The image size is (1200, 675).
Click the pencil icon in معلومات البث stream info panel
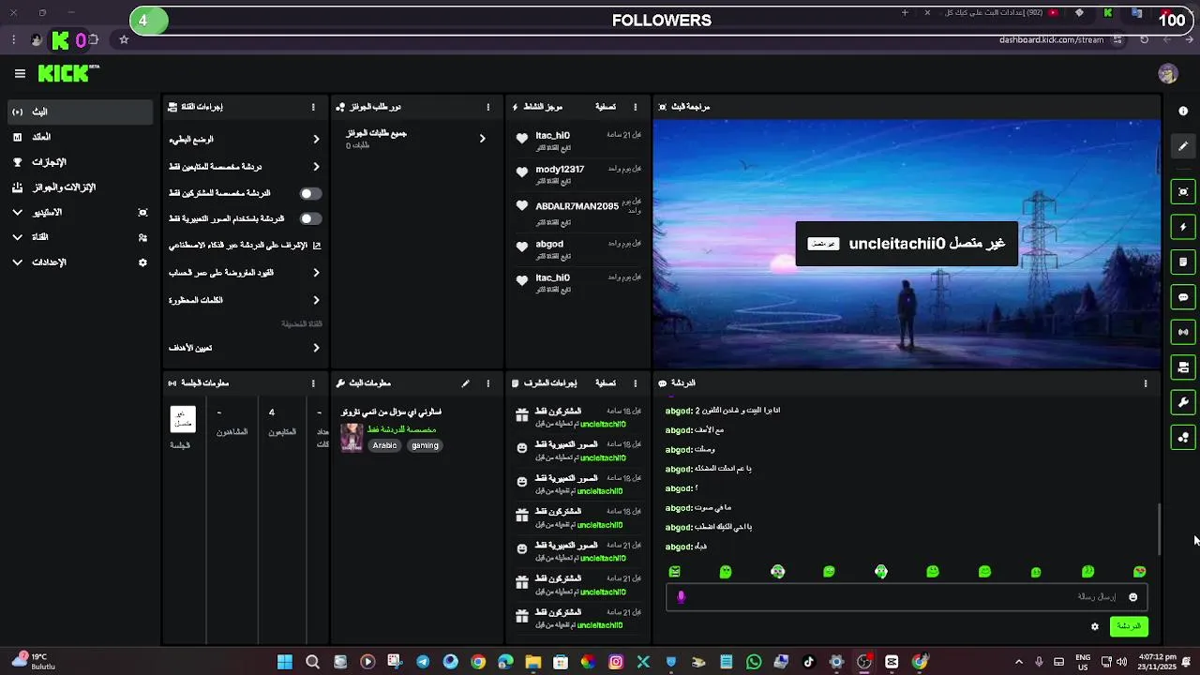click(x=465, y=383)
